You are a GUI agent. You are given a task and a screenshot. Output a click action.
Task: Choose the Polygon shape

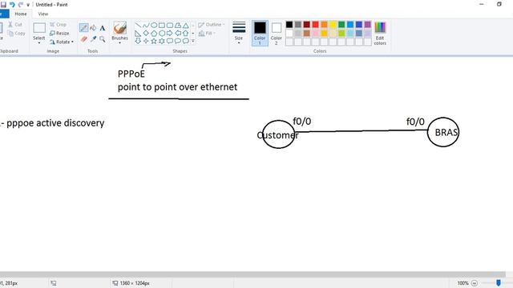[x=178, y=26]
